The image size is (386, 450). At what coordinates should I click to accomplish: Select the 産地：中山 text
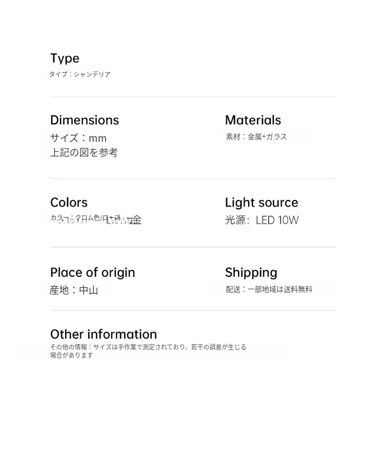tap(74, 290)
